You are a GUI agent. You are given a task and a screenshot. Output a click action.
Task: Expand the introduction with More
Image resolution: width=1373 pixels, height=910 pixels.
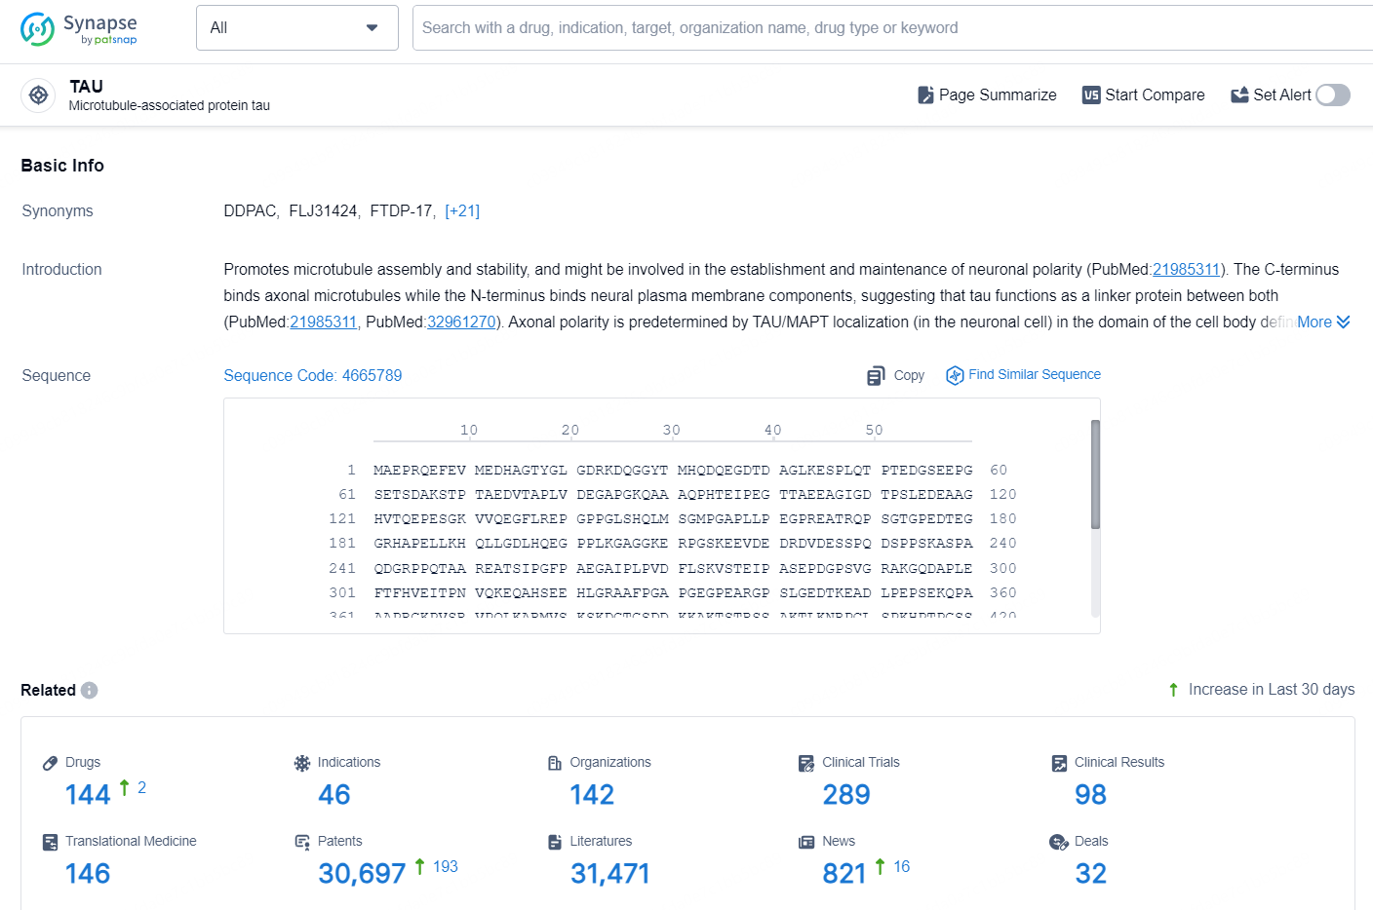[x=1322, y=322]
